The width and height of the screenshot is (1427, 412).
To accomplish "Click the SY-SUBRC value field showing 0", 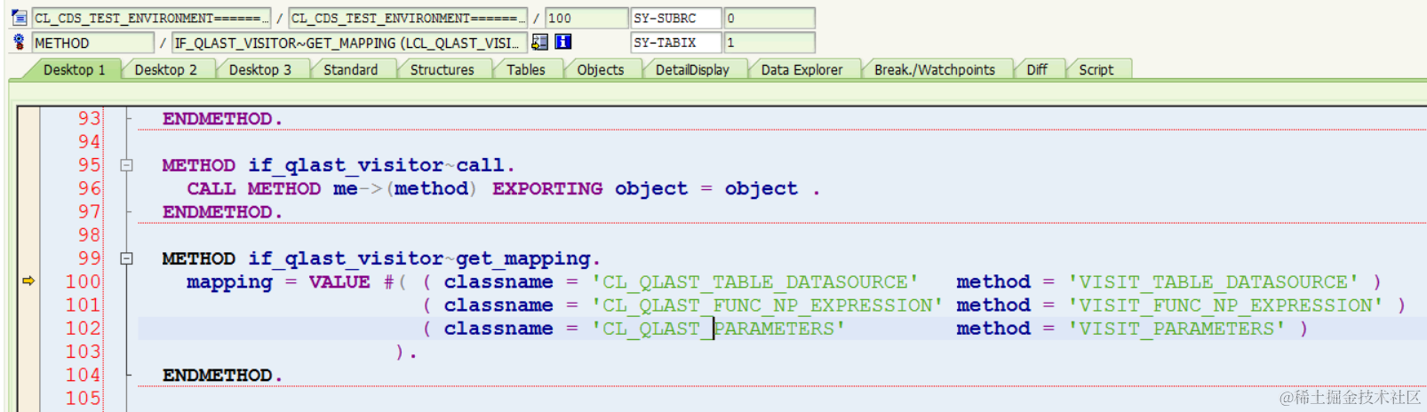I will pos(769,18).
